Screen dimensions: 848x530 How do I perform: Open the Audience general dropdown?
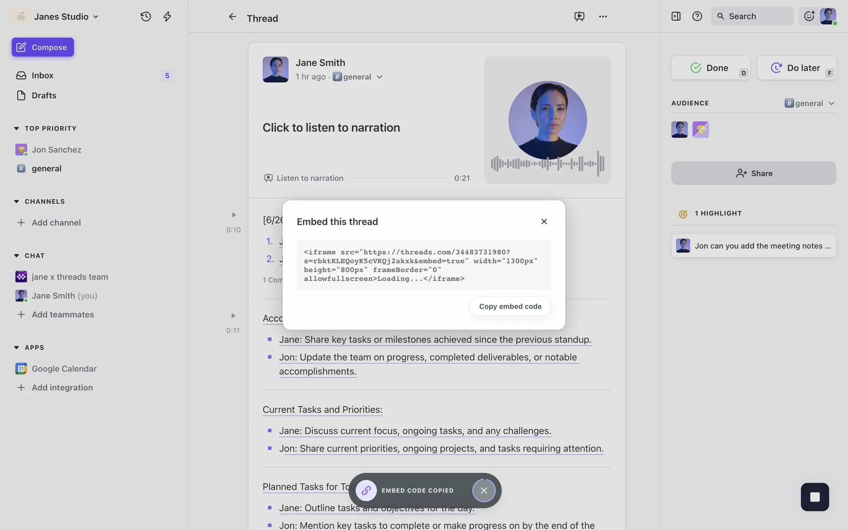[810, 103]
